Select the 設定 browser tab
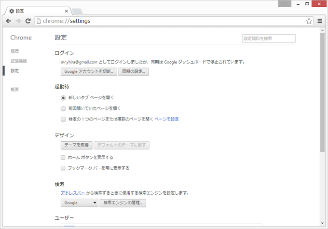 pyautogui.click(x=38, y=11)
